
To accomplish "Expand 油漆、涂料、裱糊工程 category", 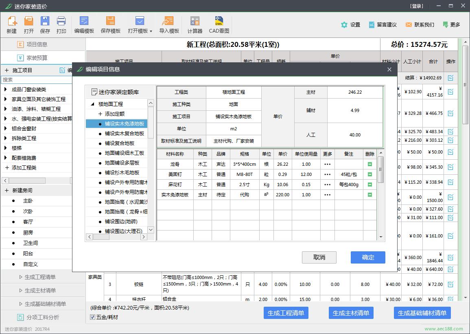I will (x=6, y=109).
